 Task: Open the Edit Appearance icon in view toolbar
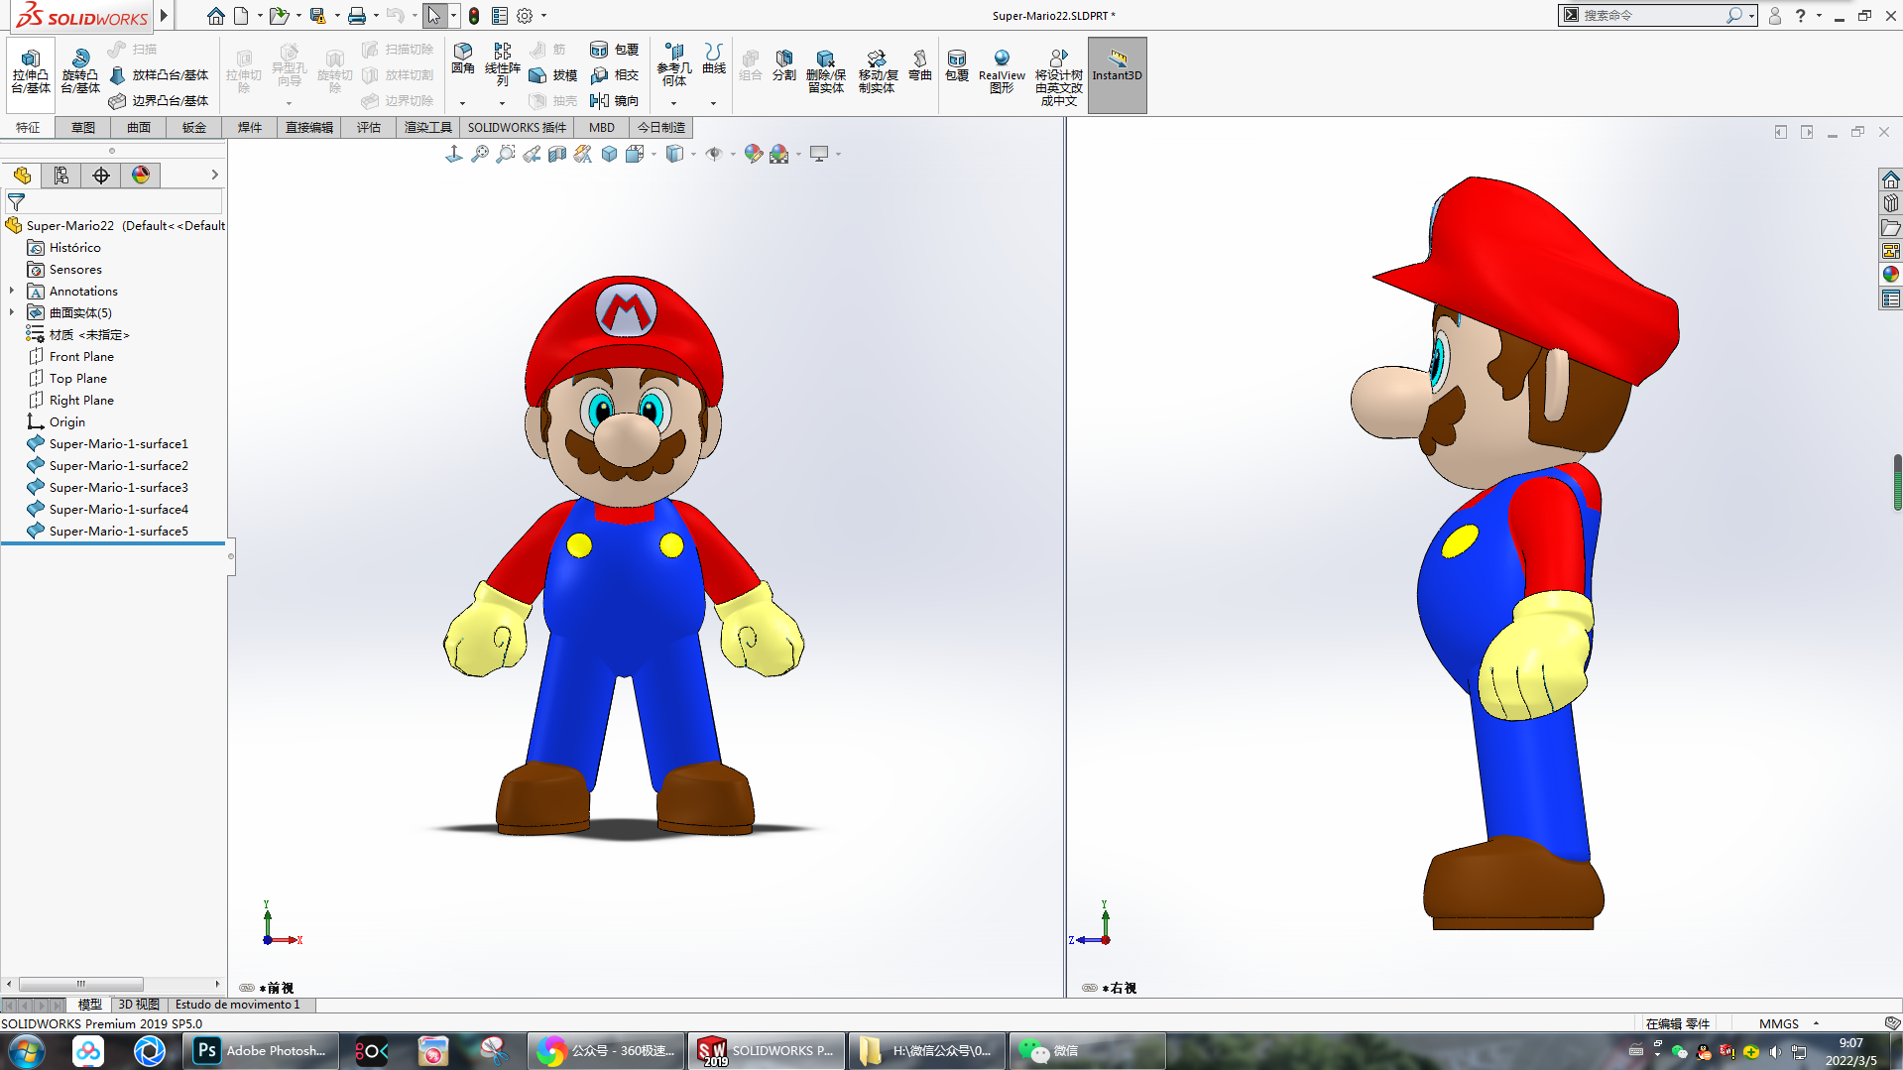click(x=754, y=154)
